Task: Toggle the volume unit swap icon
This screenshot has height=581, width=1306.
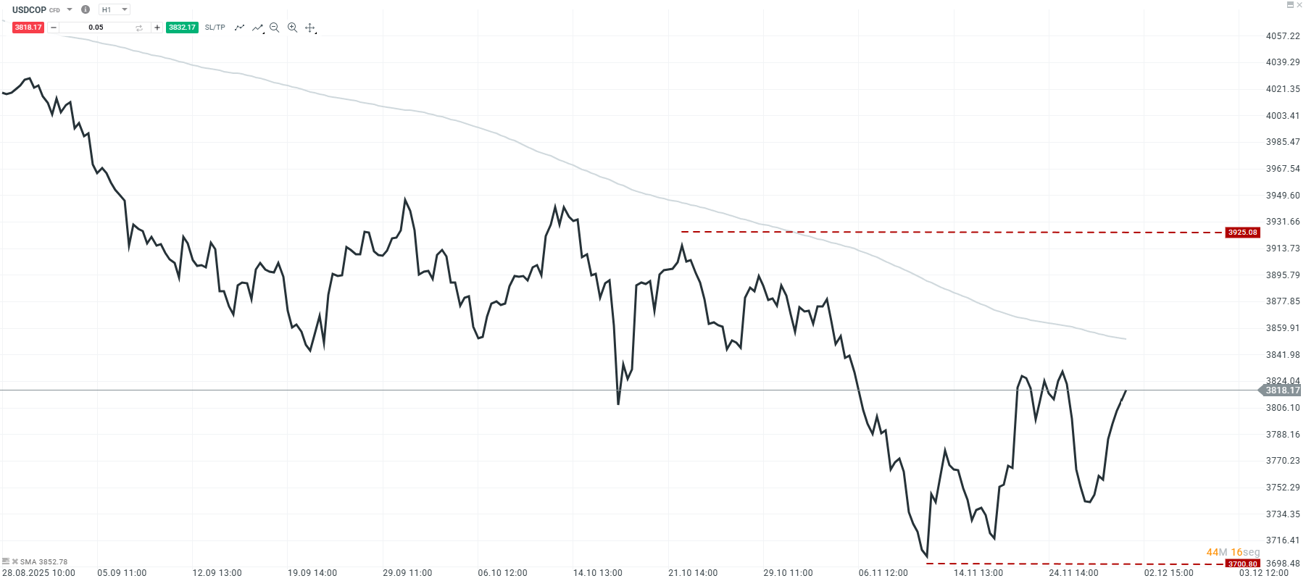Action: coord(139,28)
